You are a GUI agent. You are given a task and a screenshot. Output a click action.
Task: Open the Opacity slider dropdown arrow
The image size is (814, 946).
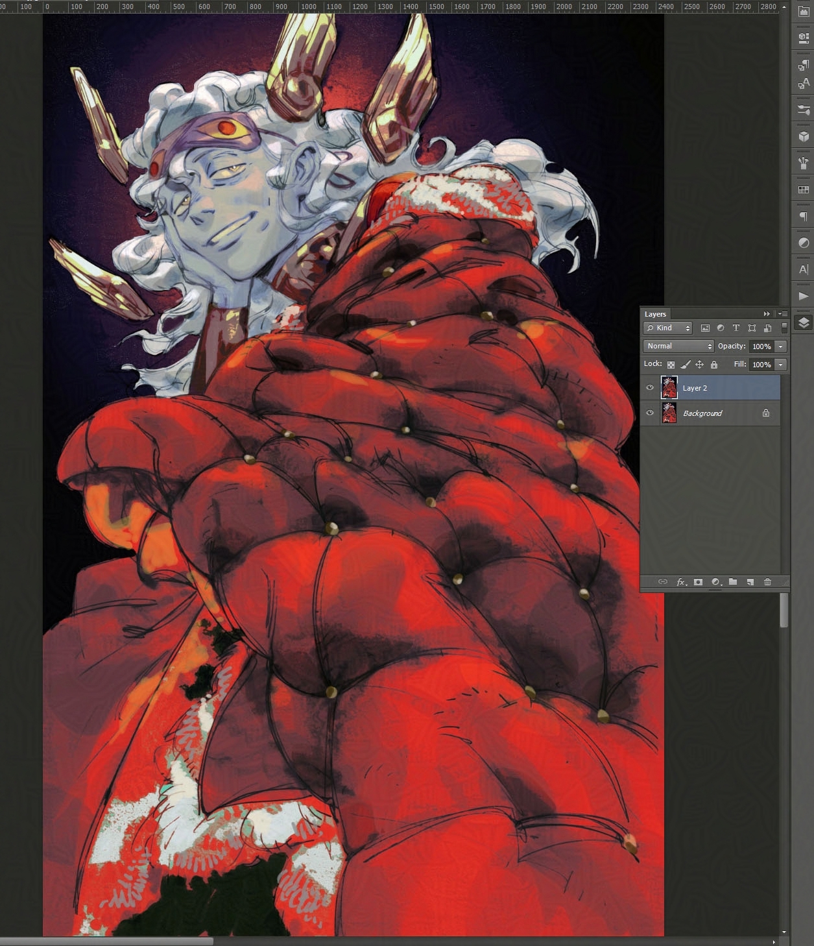[x=781, y=346]
